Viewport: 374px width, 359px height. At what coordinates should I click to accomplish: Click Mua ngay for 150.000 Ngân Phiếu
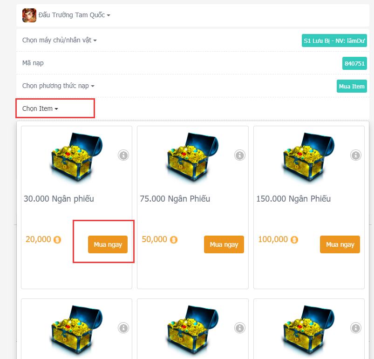coord(340,244)
